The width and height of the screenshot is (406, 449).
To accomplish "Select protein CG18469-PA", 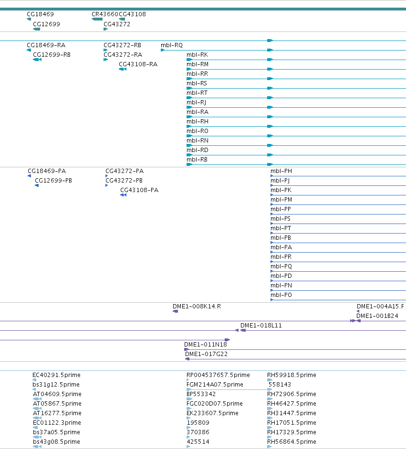I will pyautogui.click(x=47, y=171).
